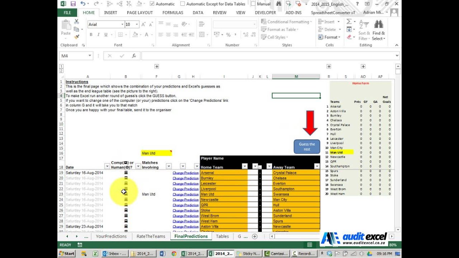Viewport: 459px width, 258px height.
Task: Click Format as Table button
Action: point(280,29)
